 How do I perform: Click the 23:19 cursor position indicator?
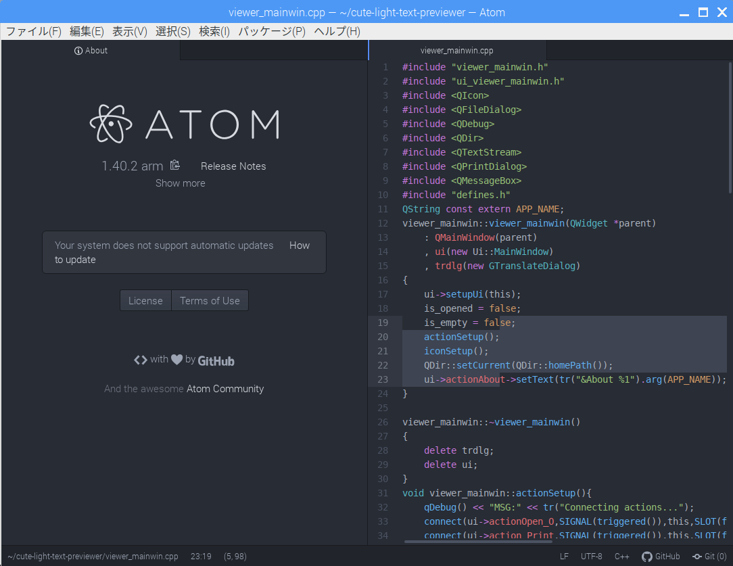point(201,556)
